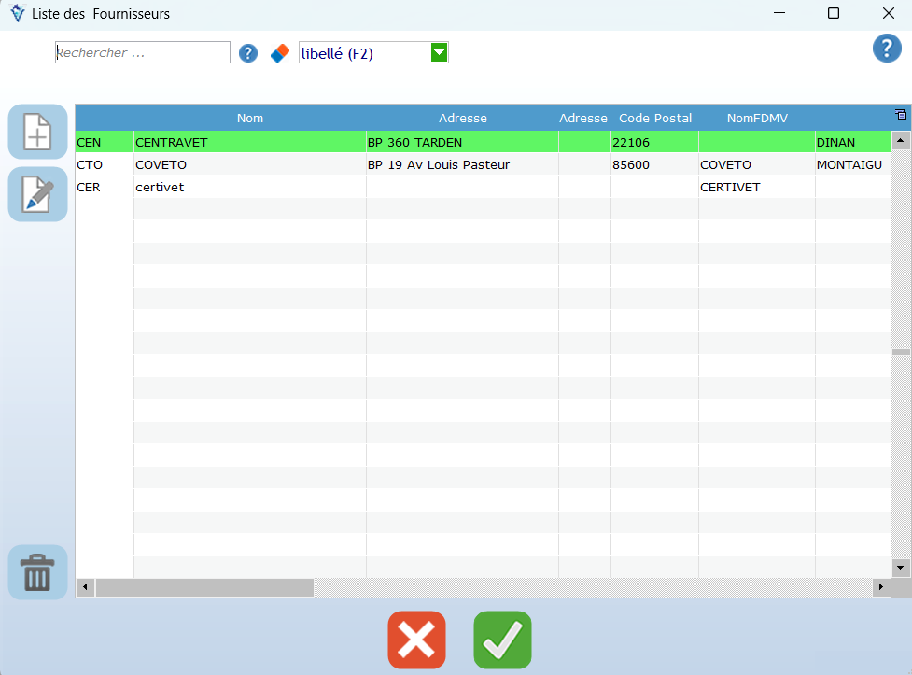Viewport: 912px width, 675px height.
Task: Click the eraser clear search icon
Action: coord(280,53)
